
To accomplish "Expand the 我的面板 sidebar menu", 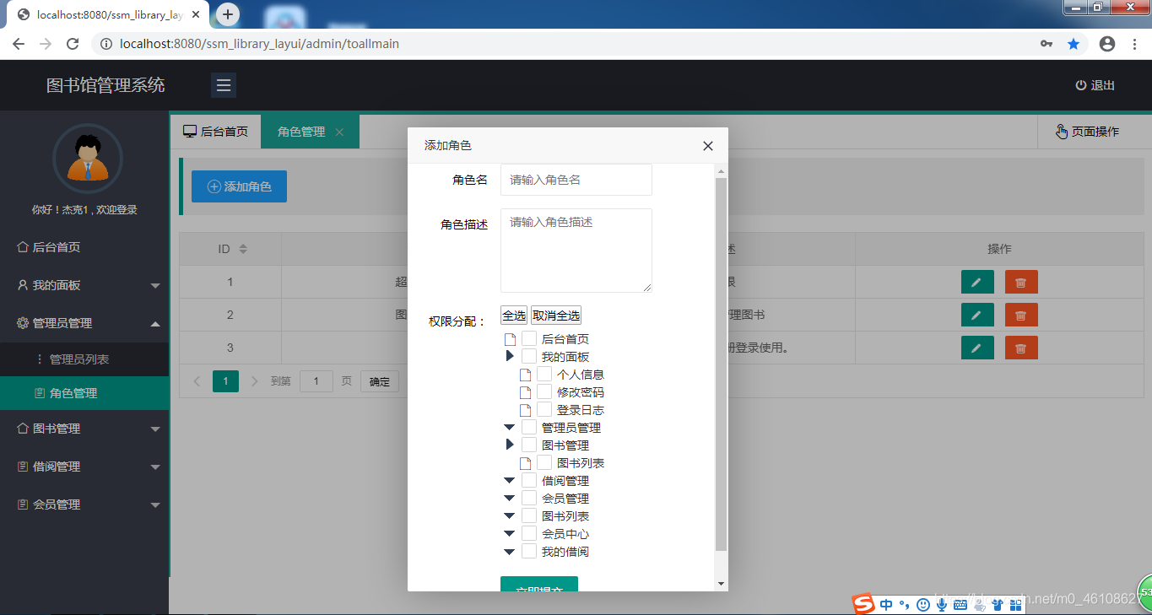I will coord(84,285).
